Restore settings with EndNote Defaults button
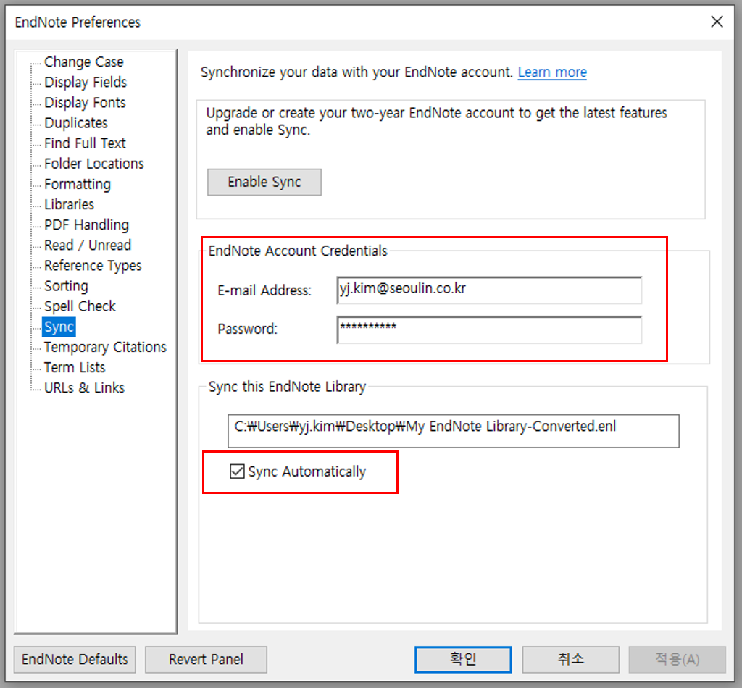742x688 pixels. pyautogui.click(x=75, y=659)
